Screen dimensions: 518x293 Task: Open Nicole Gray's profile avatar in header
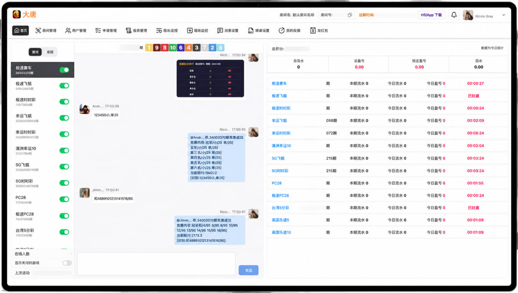468,15
